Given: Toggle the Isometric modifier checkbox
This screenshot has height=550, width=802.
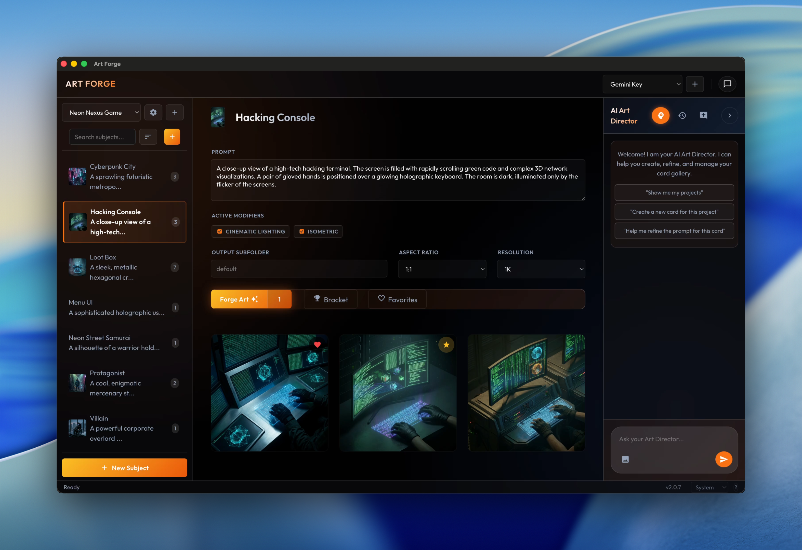Looking at the screenshot, I should click(x=302, y=231).
